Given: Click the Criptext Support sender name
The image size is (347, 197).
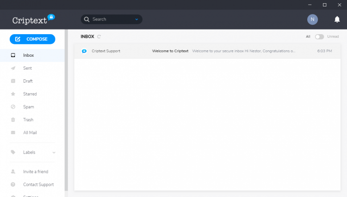Looking at the screenshot, I should tap(106, 51).
